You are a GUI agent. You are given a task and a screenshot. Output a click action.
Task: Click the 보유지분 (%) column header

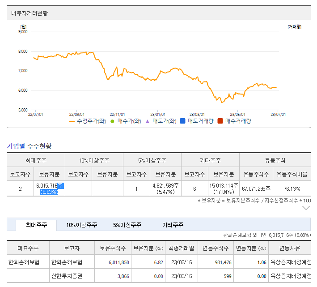[148, 248]
